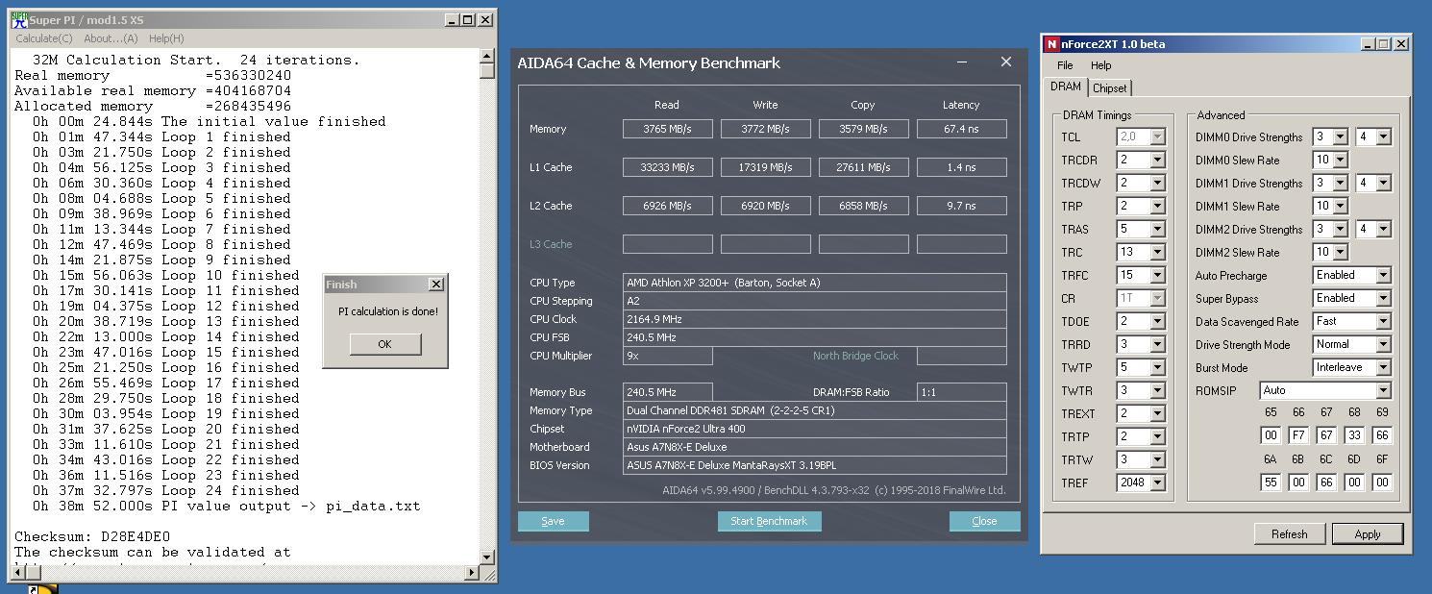This screenshot has height=594, width=1432.
Task: Open Burst Mode Interleave dropdown
Action: [x=1383, y=368]
